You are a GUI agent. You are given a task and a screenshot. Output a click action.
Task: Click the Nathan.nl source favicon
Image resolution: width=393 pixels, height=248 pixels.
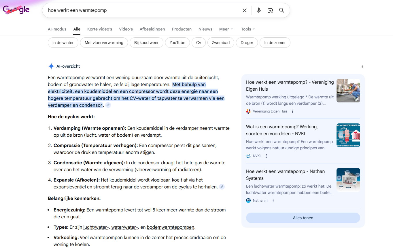coord(248,200)
